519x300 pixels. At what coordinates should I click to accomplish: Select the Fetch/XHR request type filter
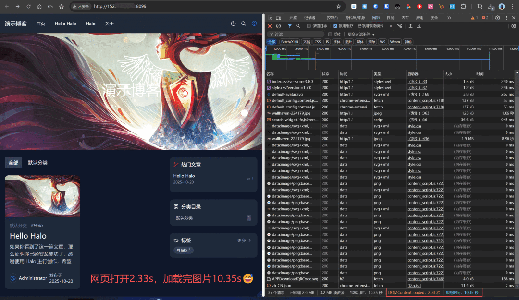(290, 42)
